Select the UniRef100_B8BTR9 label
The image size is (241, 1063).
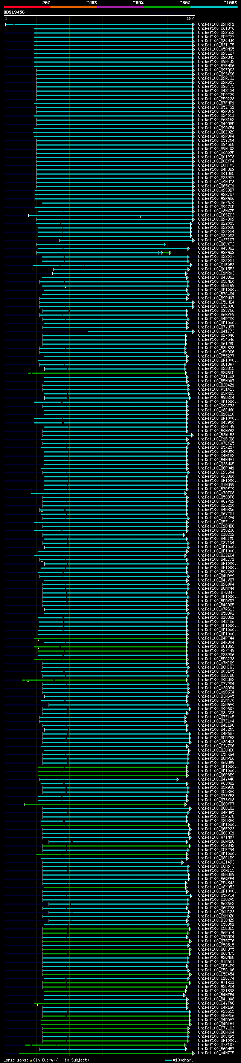[x=216, y=285]
